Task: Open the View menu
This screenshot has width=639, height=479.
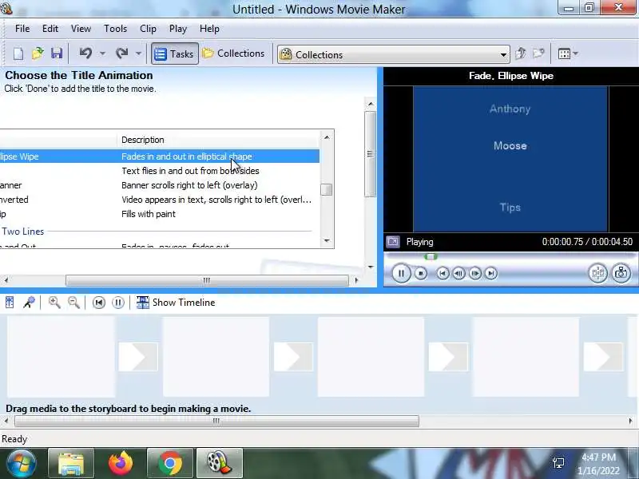Action: tap(81, 29)
